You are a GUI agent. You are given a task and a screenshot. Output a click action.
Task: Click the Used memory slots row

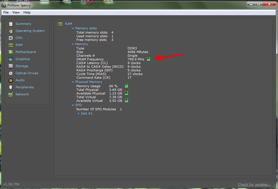point(95,36)
